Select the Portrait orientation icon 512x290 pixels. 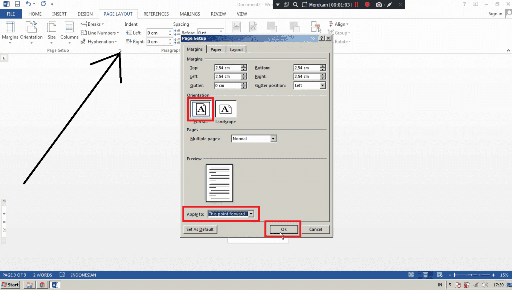pyautogui.click(x=201, y=109)
